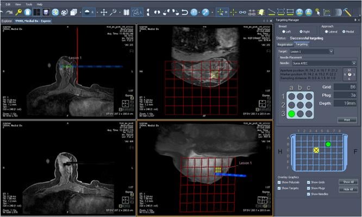This screenshot has width=362, height=217.
Task: Select the Left breast radio button
Action: (284, 31)
